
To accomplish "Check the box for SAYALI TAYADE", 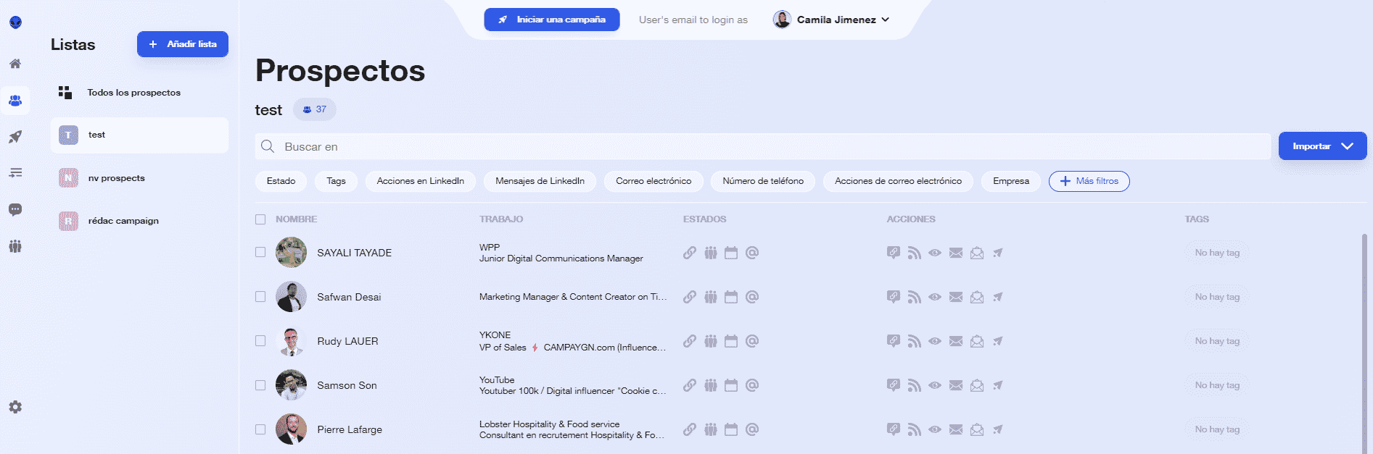I will point(260,253).
